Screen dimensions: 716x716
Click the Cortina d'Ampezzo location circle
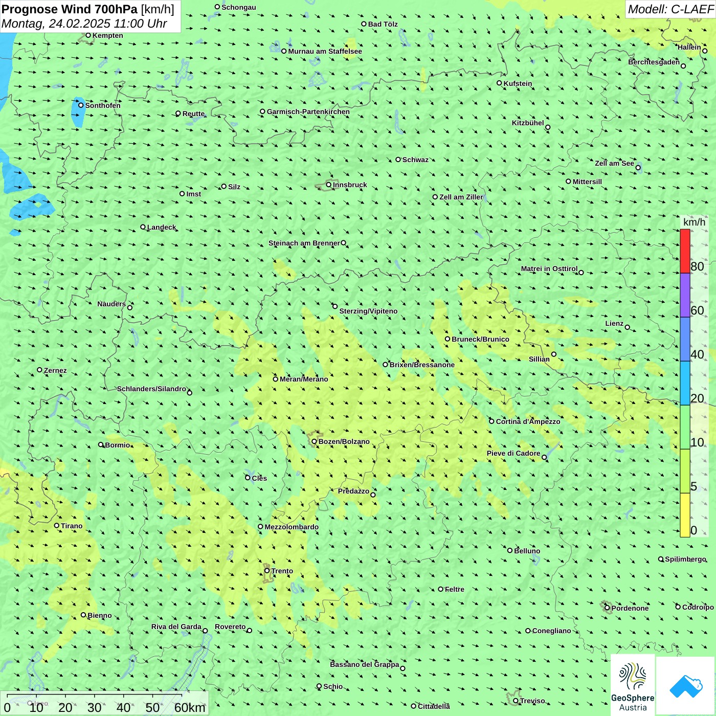click(x=492, y=421)
